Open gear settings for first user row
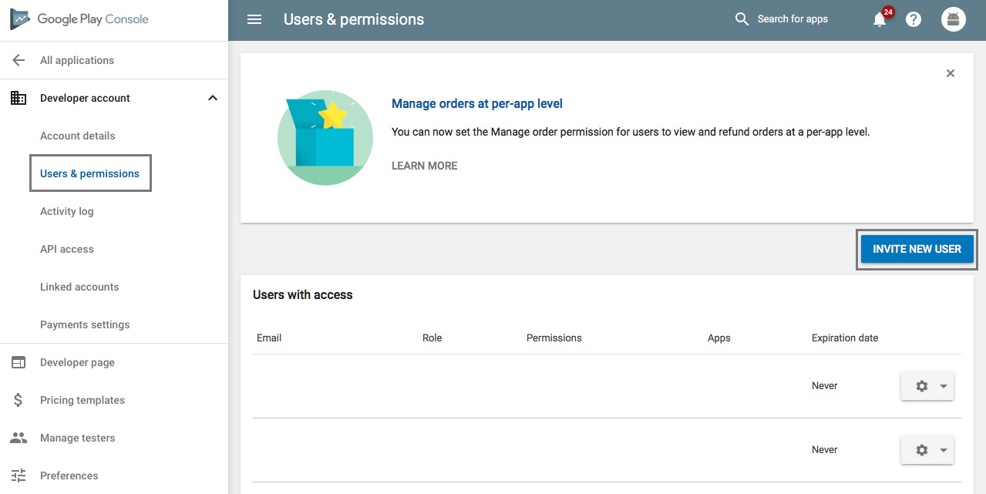Image resolution: width=986 pixels, height=494 pixels. click(927, 386)
